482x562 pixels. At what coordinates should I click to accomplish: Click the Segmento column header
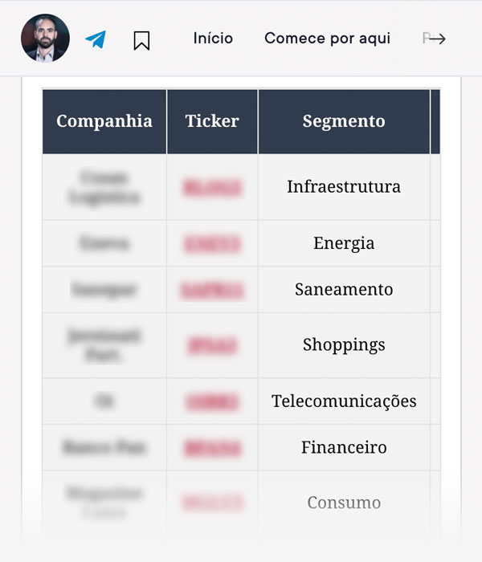coord(344,121)
